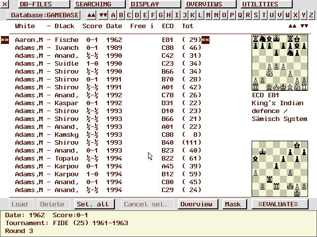Jump to letter F in index
Viewport: 317px width, 237px height.
[x=153, y=15]
